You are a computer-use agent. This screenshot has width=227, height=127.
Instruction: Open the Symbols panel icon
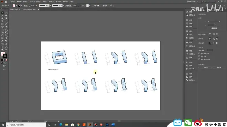(187, 26)
